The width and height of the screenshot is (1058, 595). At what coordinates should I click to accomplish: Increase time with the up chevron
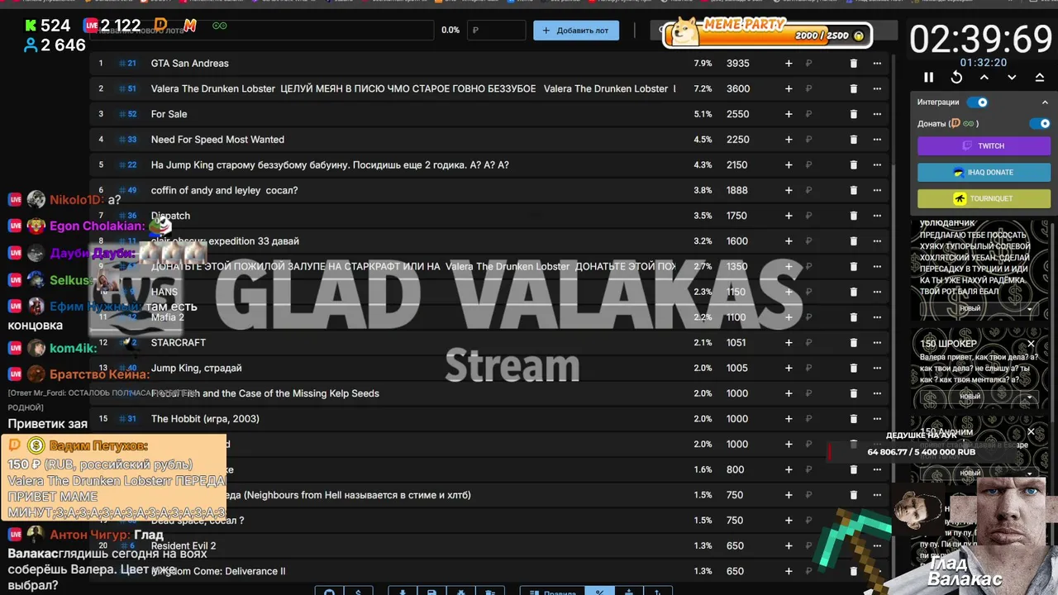click(984, 77)
